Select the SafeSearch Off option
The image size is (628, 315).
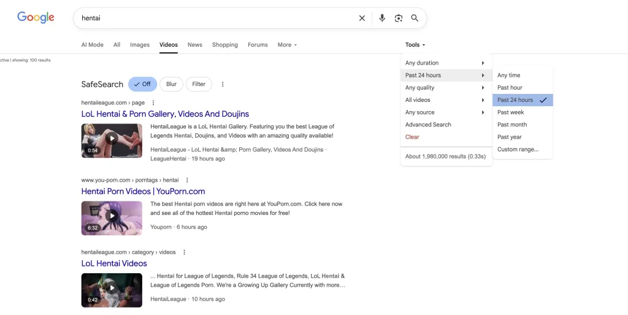pyautogui.click(x=142, y=84)
